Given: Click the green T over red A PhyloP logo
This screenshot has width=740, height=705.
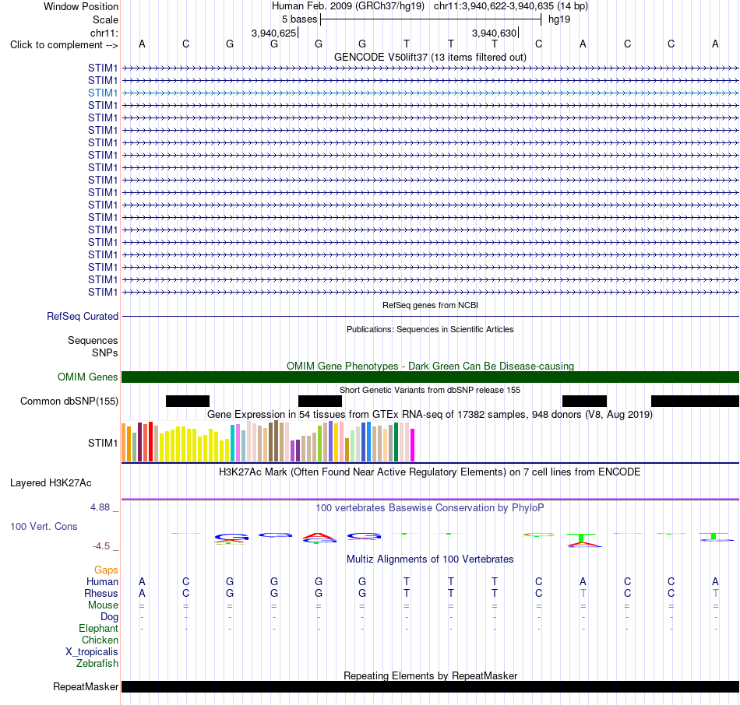Looking at the screenshot, I should (583, 540).
